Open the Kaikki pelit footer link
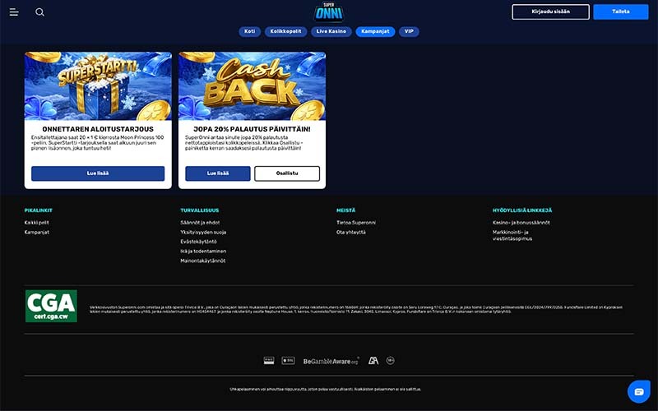The height and width of the screenshot is (411, 658). 36,223
